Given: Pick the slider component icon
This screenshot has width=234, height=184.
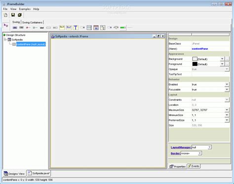Looking at the screenshot, I should point(116,28).
